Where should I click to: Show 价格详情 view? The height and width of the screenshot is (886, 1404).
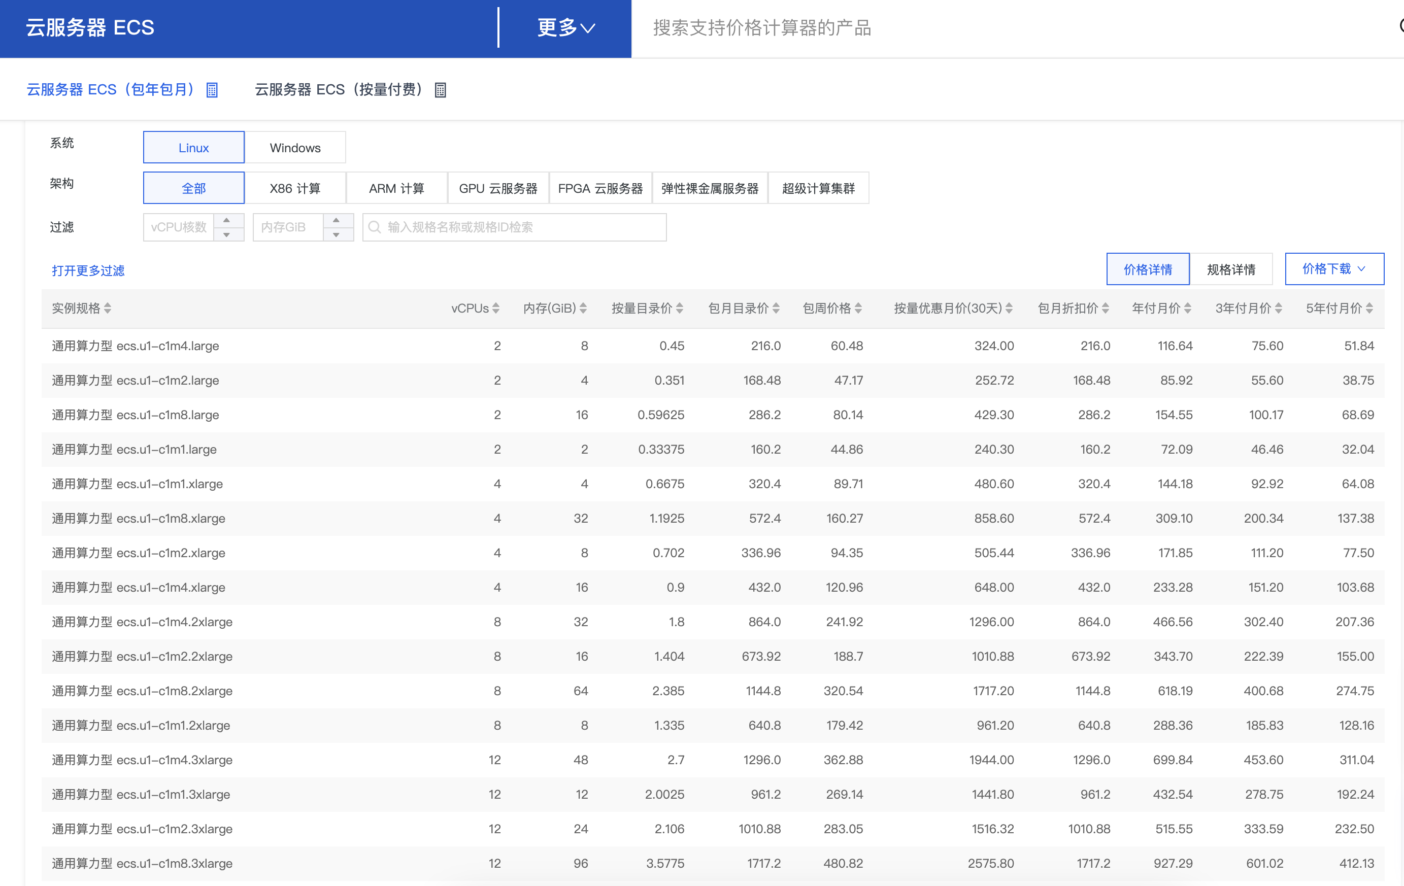point(1148,269)
